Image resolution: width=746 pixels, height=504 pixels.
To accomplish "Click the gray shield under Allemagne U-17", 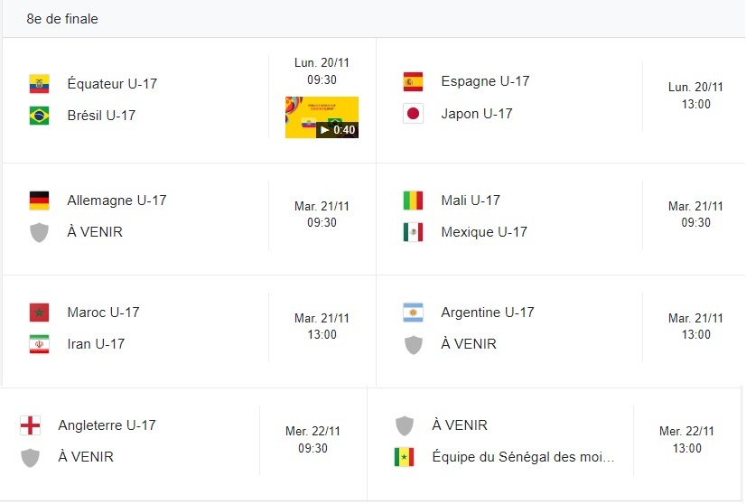I will (39, 232).
